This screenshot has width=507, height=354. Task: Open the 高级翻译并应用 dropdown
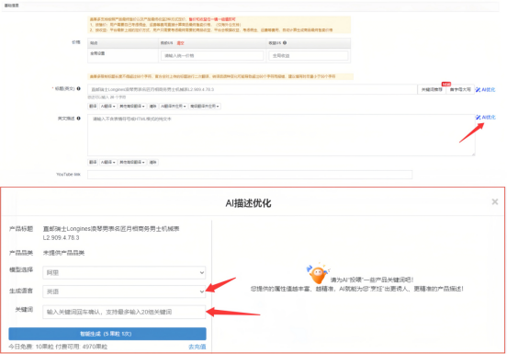(x=205, y=106)
